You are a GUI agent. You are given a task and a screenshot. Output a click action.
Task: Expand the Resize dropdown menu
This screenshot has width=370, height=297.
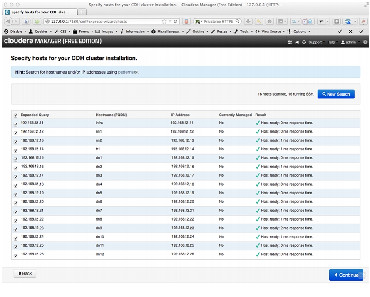pos(221,31)
